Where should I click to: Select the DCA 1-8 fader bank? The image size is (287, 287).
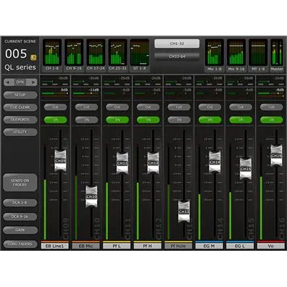20,203
